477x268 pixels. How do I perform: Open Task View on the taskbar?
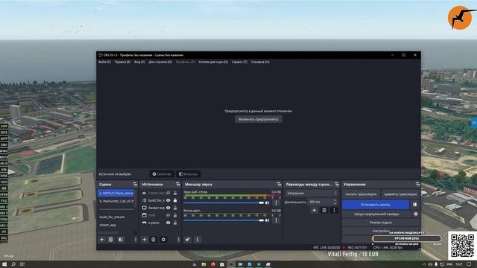point(22,264)
